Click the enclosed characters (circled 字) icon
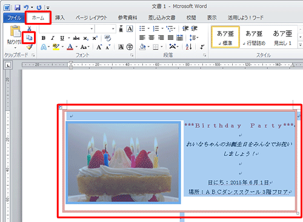The width and height of the screenshot is (303, 222). [x=130, y=47]
